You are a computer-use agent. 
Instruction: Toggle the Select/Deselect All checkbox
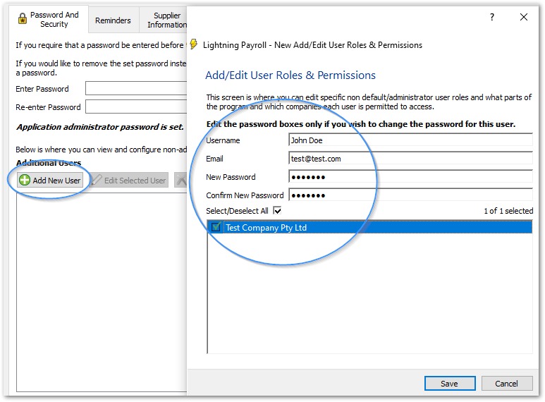click(x=277, y=210)
